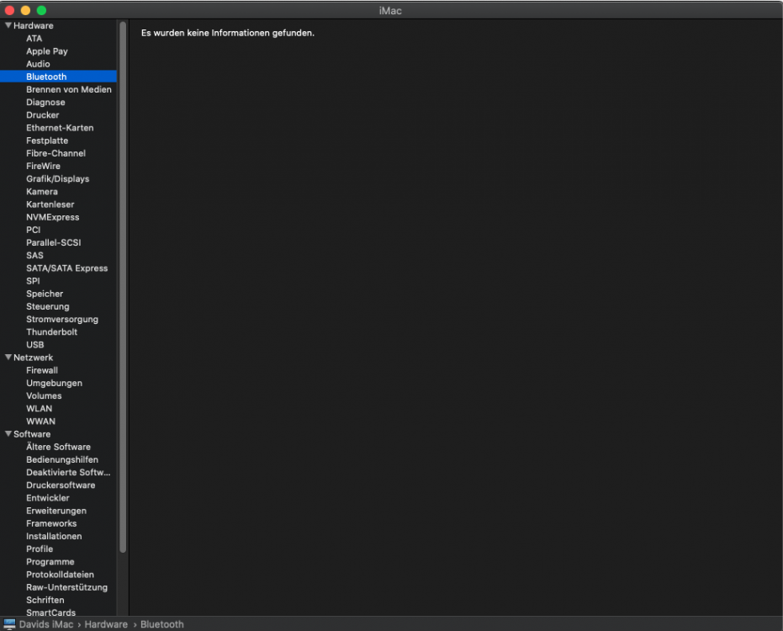The image size is (783, 631).
Task: Select Steuerung
Action: tap(47, 306)
